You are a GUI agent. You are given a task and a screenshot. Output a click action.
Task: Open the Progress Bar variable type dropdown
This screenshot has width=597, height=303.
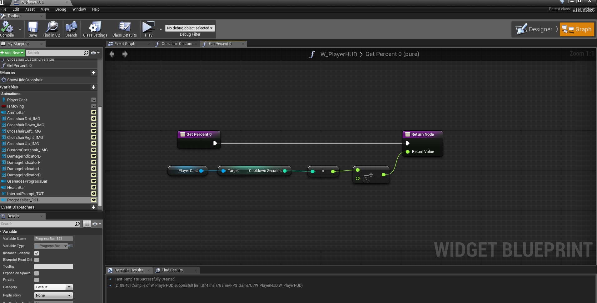pos(51,246)
